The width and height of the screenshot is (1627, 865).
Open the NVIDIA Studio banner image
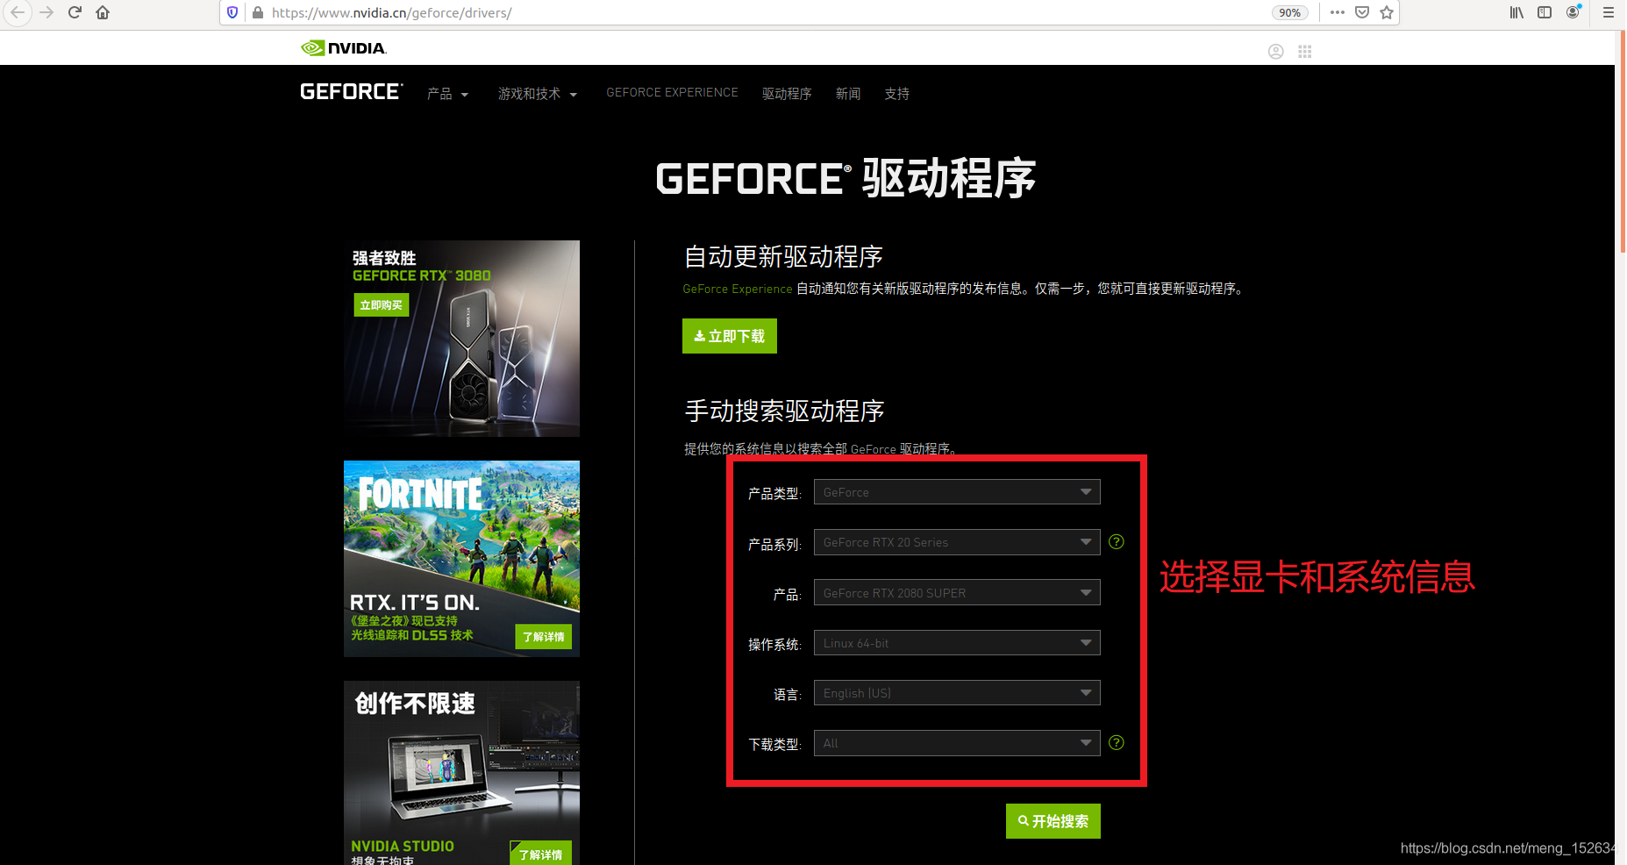[461, 773]
